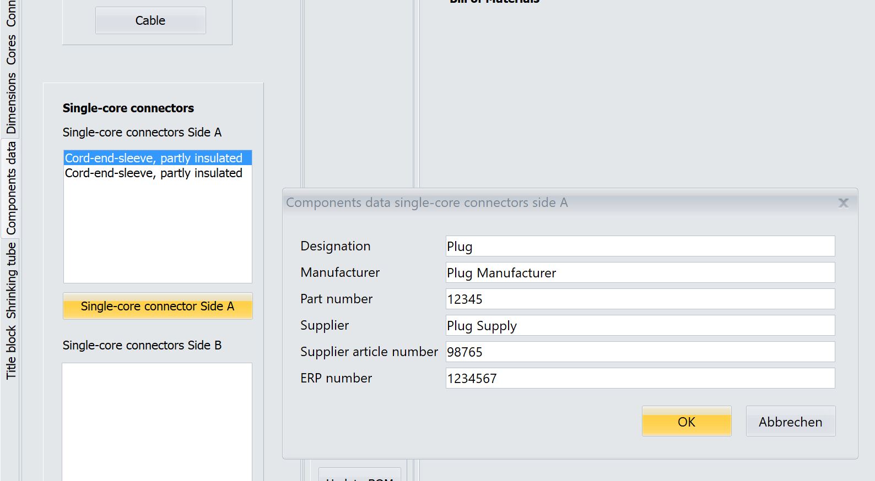Viewport: 875px width, 481px height.
Task: Open the Title block tab
Action: (11, 353)
